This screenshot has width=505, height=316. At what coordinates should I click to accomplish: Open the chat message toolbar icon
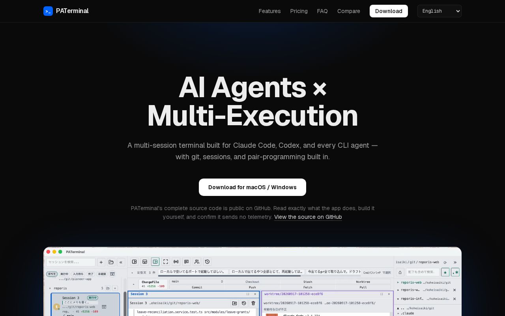click(187, 261)
